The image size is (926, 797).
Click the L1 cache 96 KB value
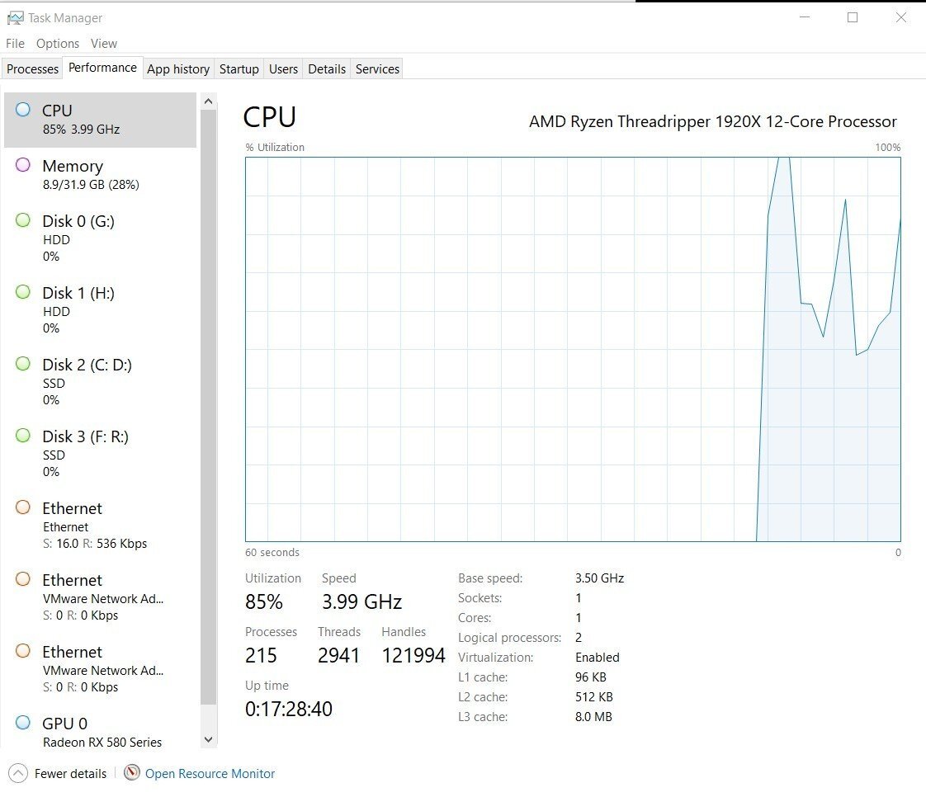pyautogui.click(x=591, y=677)
